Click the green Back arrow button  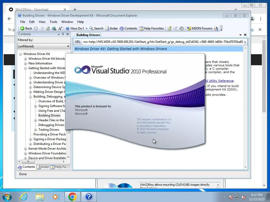[x=26, y=28]
